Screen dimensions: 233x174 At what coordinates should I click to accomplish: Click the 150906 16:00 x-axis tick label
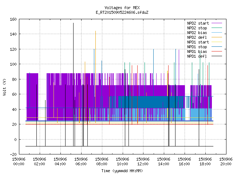tap(184, 162)
